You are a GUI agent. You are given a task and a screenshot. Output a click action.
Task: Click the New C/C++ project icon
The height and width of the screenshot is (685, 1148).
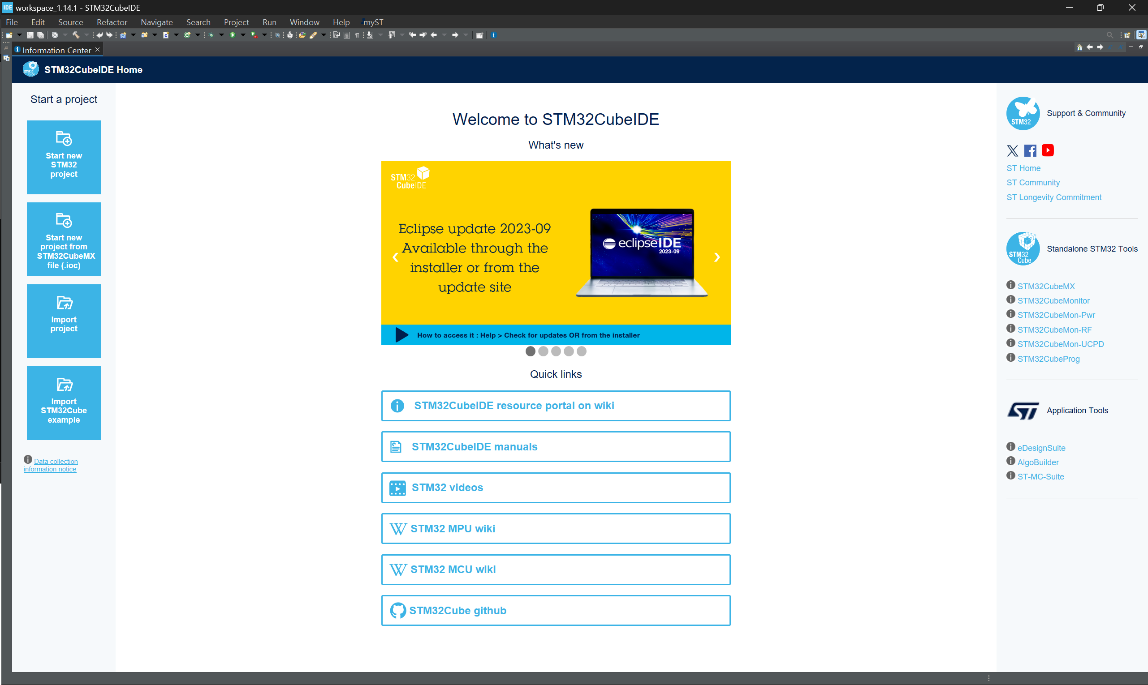[x=123, y=35]
